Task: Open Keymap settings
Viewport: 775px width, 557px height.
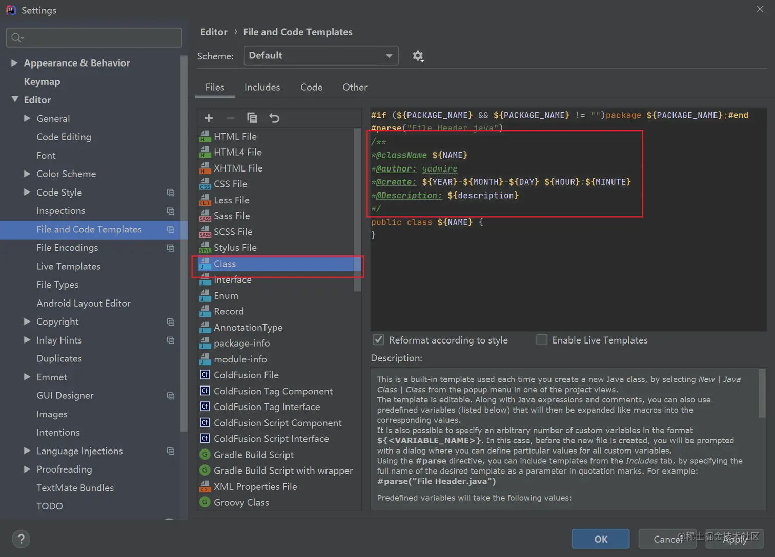Action: [x=42, y=81]
